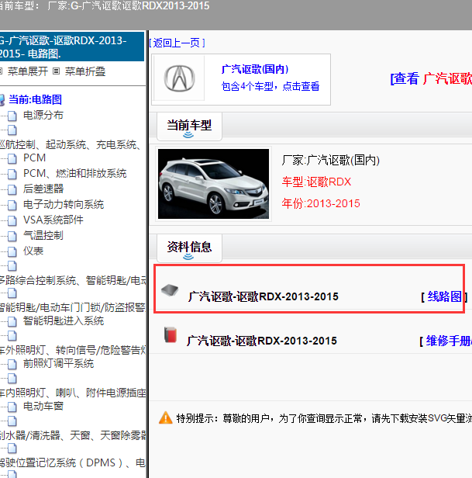
Task: Open 气温控制 tree item
Action: [x=43, y=235]
